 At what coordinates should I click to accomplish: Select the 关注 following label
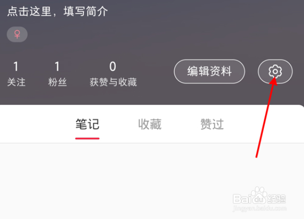point(16,82)
